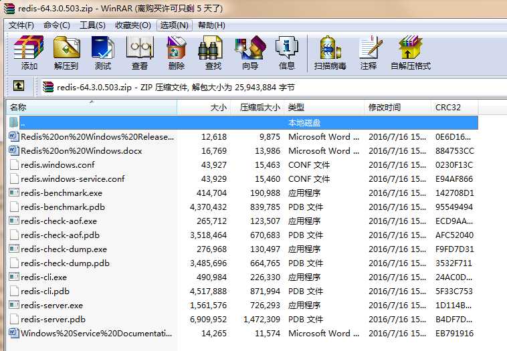This screenshot has width=507, height=351.
Task: Click the 查找 (Find) binoculars icon
Action: tap(211, 47)
